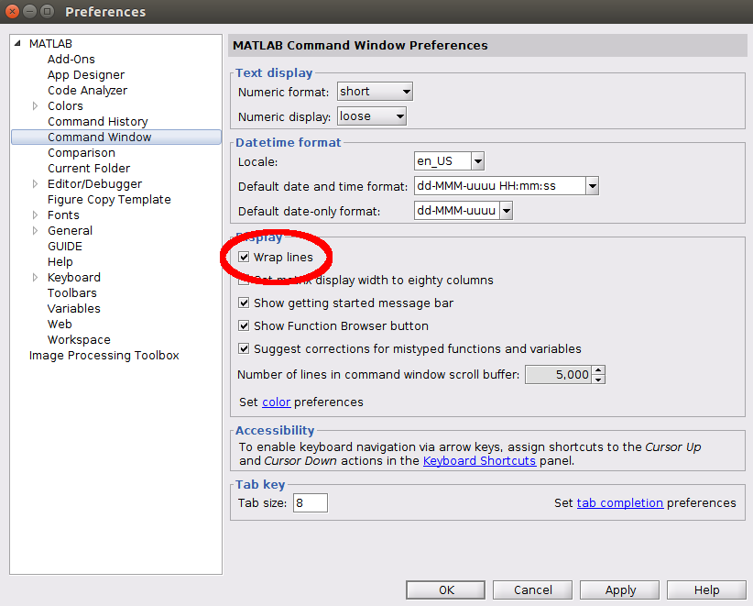Minimize the Preferences window
Screen dimensions: 753x606
[30, 11]
